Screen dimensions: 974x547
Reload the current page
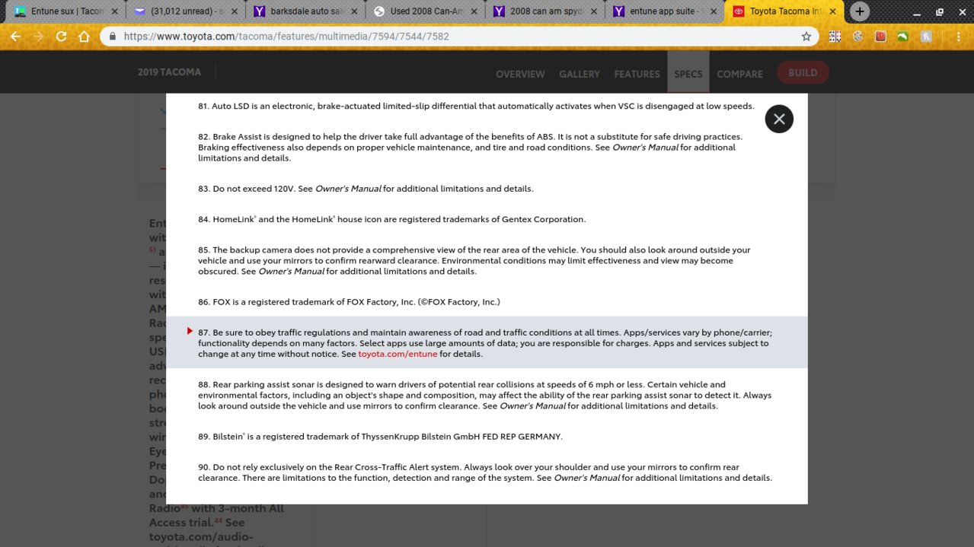coord(61,36)
